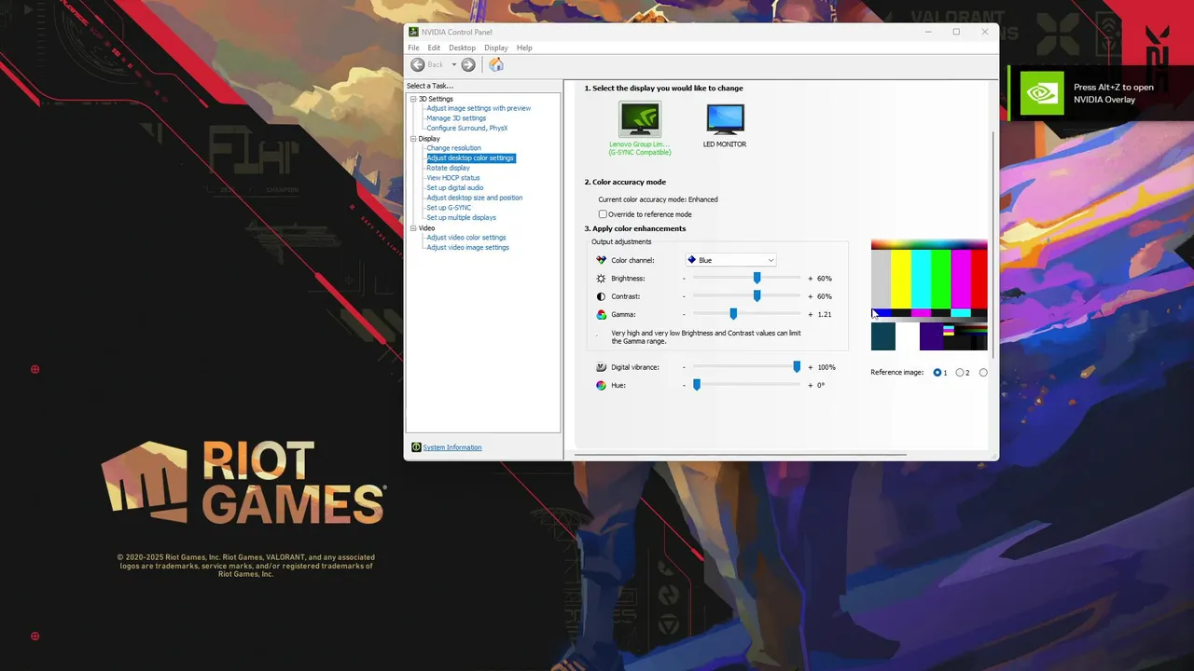
Task: Open the Color channel dropdown
Action: 730,260
